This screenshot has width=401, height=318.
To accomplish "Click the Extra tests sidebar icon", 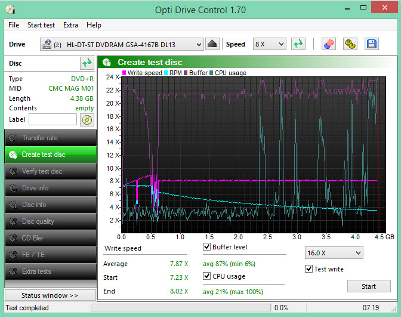I will tap(13, 271).
